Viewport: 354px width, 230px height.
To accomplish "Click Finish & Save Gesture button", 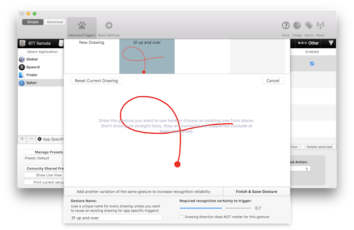I will point(256,192).
